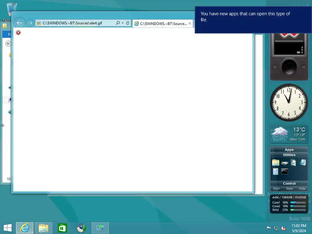Click the download installer icon on taskbar

click(x=100, y=228)
